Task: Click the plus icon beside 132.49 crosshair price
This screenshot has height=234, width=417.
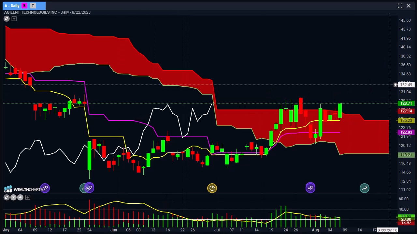Action: pyautogui.click(x=395, y=85)
